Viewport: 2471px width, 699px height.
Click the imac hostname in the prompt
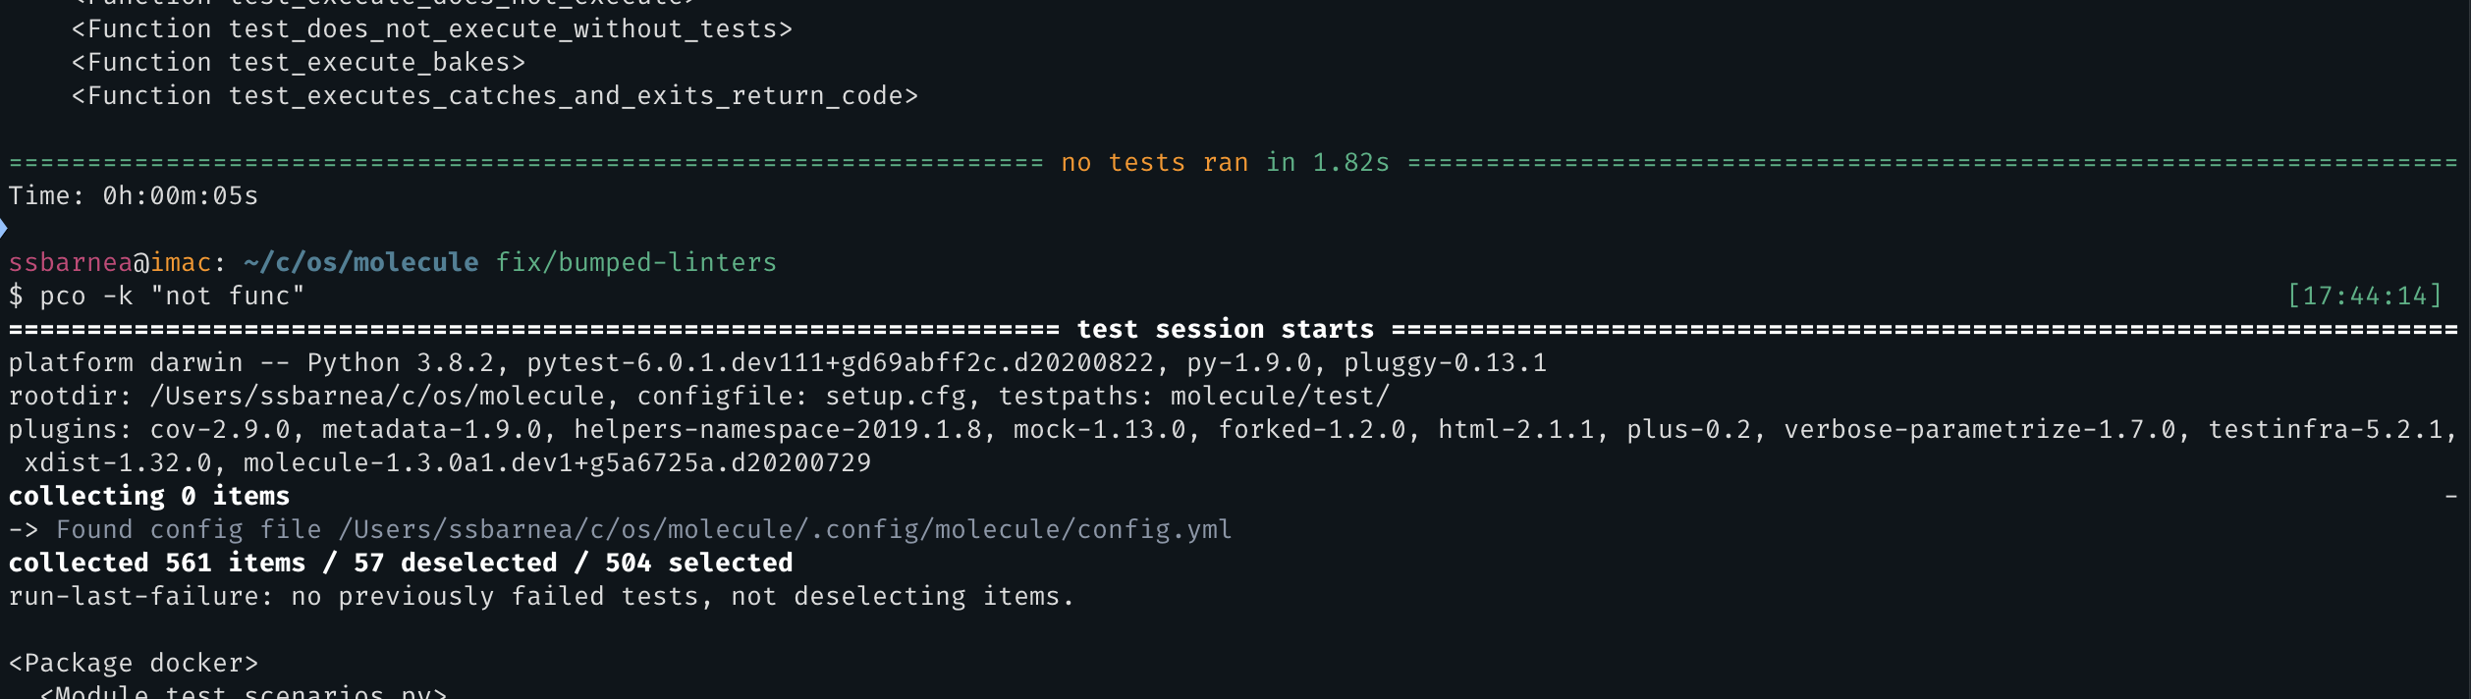(181, 263)
